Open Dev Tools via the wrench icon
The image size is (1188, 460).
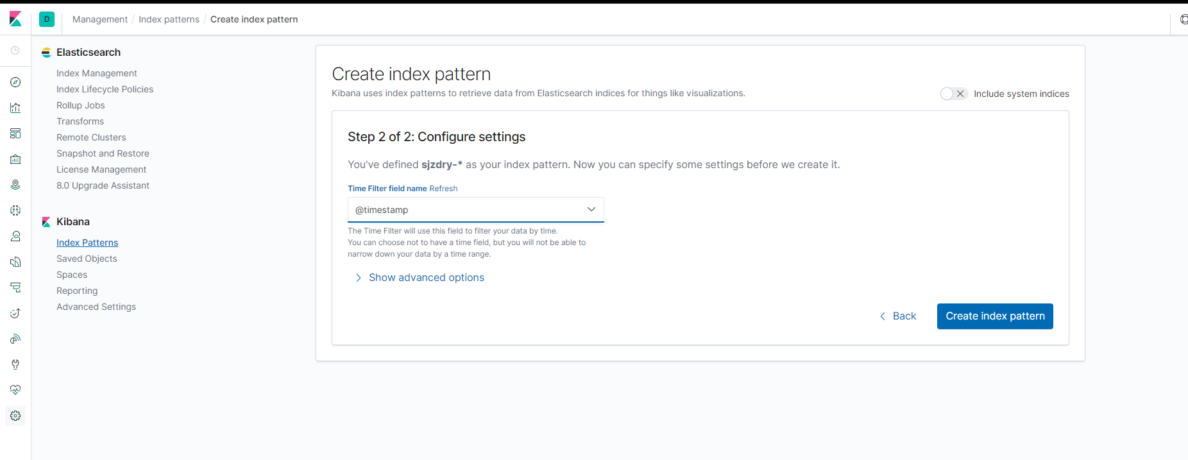(15, 364)
